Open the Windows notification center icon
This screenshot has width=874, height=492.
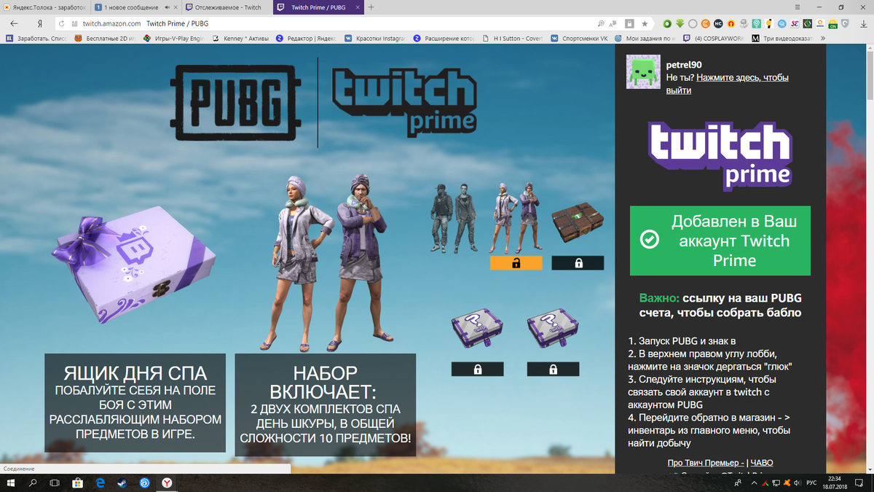(x=860, y=483)
